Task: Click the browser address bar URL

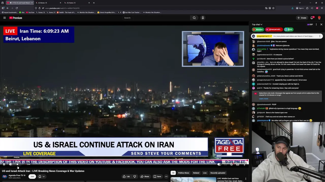Action: 62,8
